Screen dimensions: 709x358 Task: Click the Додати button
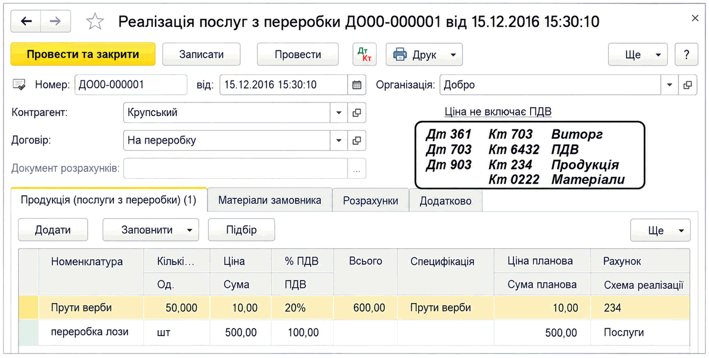[53, 230]
